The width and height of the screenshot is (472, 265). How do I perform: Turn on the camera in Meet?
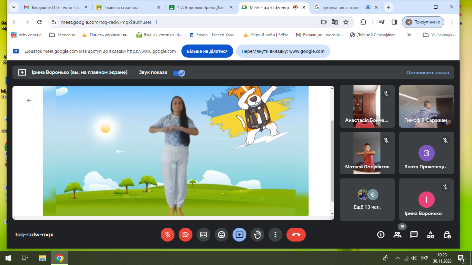186,235
